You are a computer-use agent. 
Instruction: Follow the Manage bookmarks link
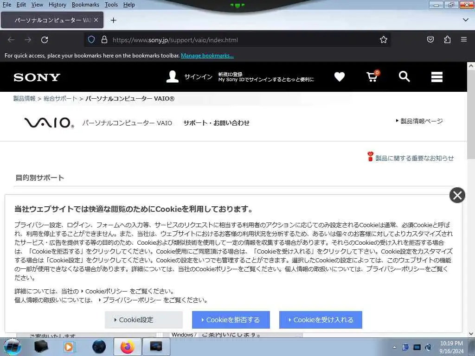click(207, 56)
